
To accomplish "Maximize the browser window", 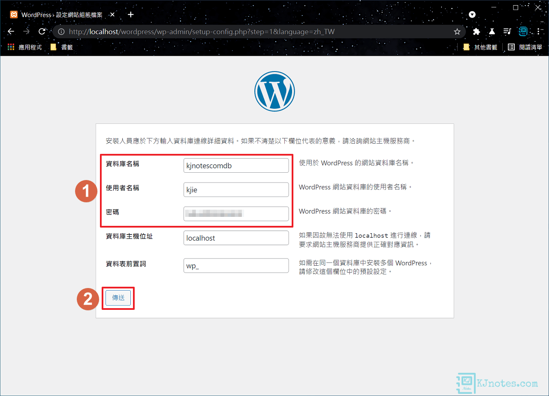I will tap(516, 8).
